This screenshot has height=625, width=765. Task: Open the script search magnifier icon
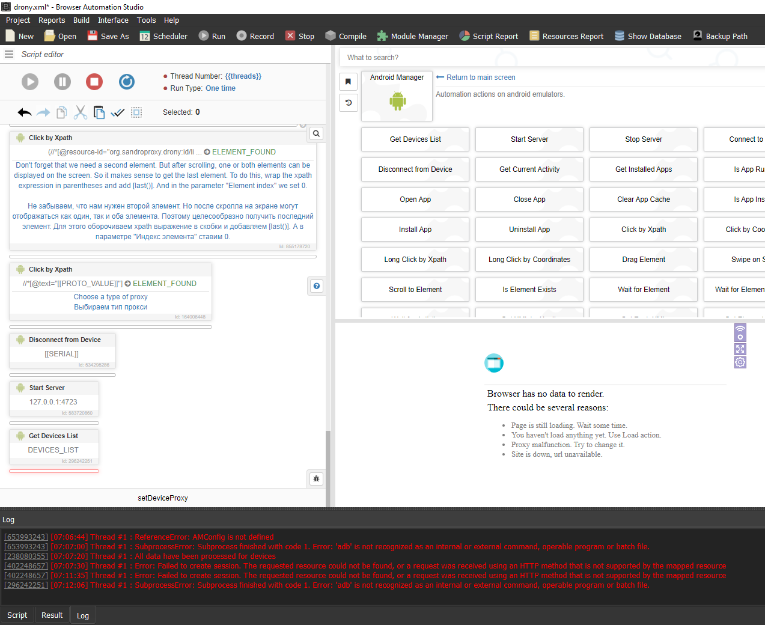coord(317,134)
